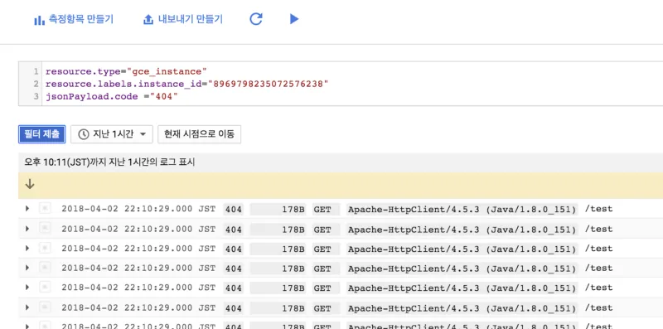This screenshot has width=663, height=329.
Task: Click the 178B size chip in the second log row
Action: [x=278, y=230]
